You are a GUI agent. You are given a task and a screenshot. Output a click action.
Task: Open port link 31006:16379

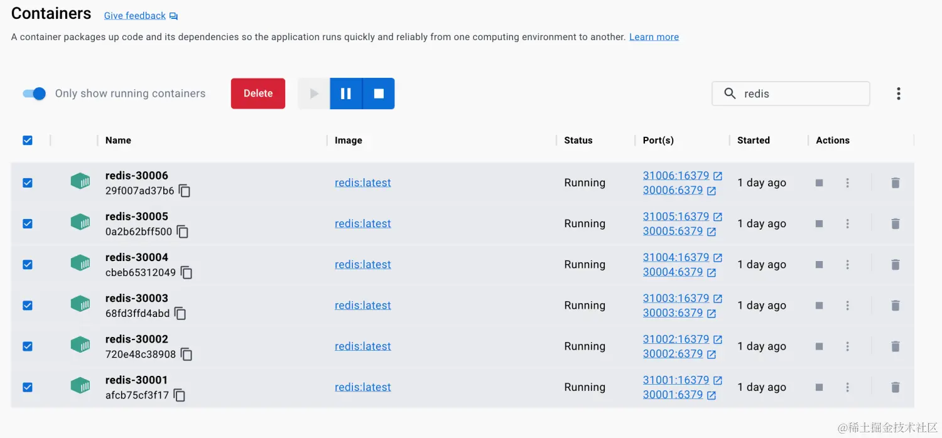tap(676, 176)
